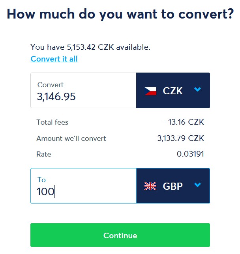Focus the To amount field showing 100
Image resolution: width=240 pixels, height=254 pixels.
tap(83, 186)
